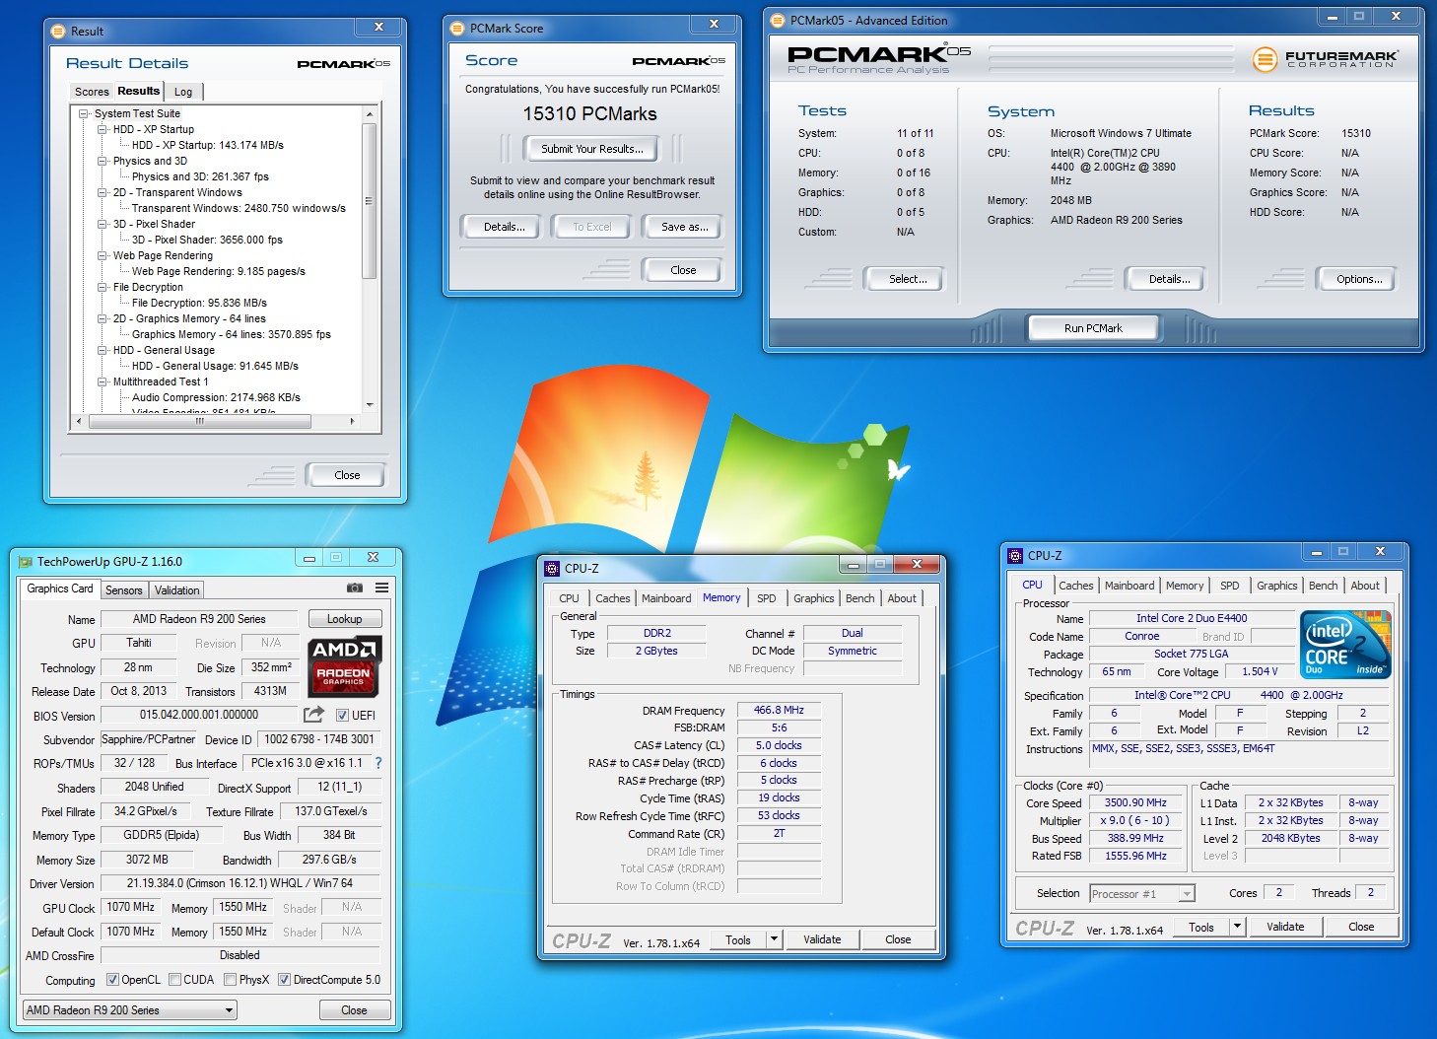Select the SPD tab in memory CPU-Z window
Image resolution: width=1437 pixels, height=1039 pixels.
pyautogui.click(x=766, y=598)
